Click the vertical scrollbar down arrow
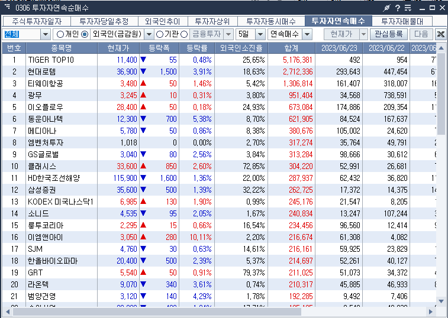Screen dimensions: 448x318 441,301
